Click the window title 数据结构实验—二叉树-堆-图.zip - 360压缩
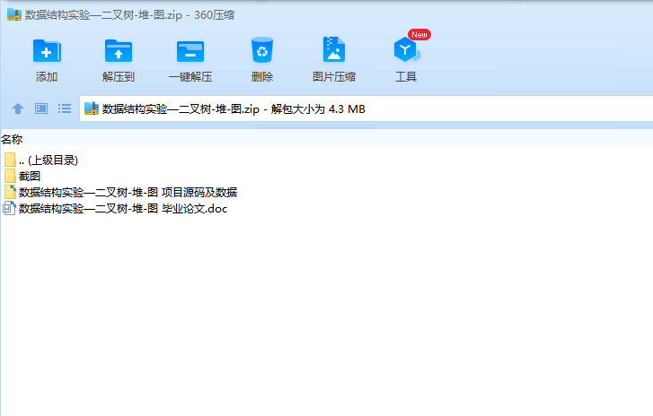The height and width of the screenshot is (416, 653). (x=129, y=15)
